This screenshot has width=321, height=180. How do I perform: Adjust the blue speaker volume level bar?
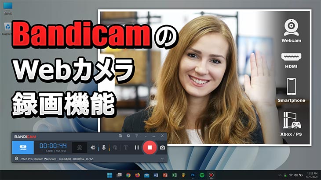(98, 148)
